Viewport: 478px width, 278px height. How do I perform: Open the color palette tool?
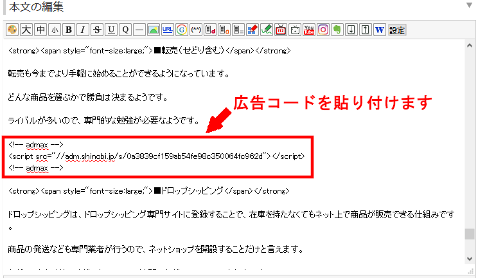point(12,30)
